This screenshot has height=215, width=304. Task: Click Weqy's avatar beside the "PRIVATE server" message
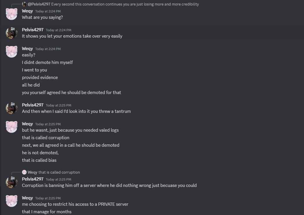pos(12,201)
